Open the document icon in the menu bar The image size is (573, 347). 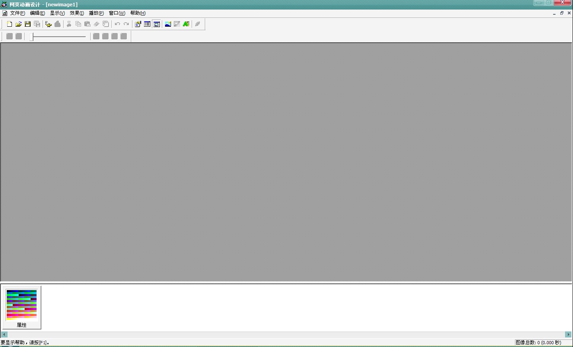click(x=5, y=13)
